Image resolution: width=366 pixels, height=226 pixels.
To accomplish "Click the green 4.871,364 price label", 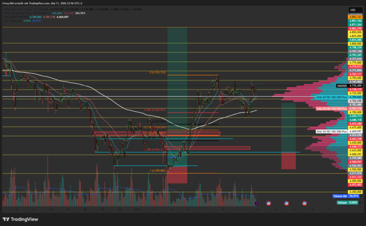I will coord(355,24).
